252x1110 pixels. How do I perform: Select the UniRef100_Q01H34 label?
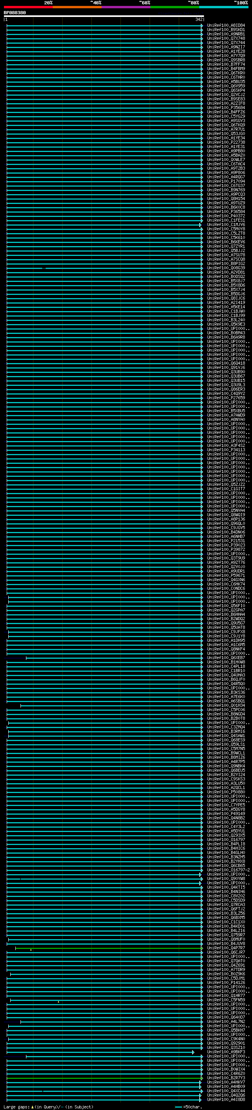pos(226,705)
